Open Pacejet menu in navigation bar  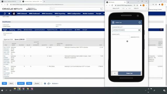(x=99, y=14)
